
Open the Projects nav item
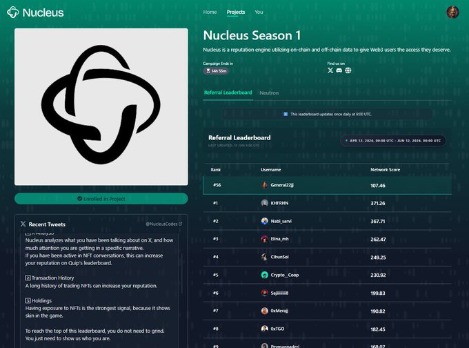pyautogui.click(x=236, y=12)
